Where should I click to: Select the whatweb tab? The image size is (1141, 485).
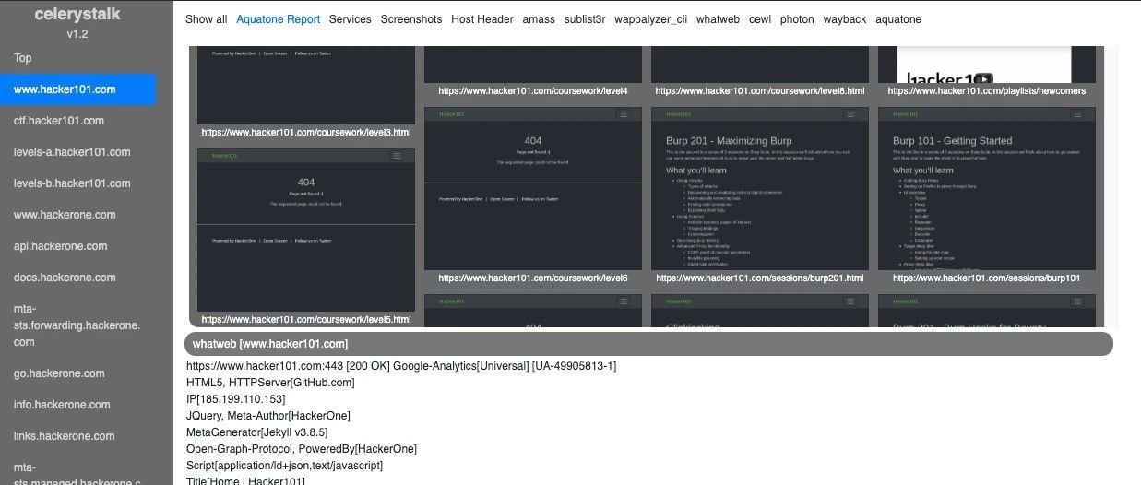click(x=718, y=19)
